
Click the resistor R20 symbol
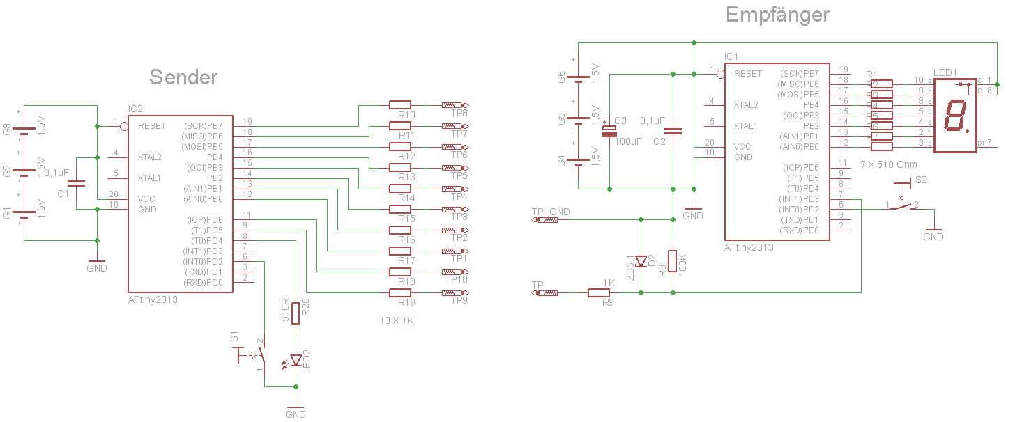[x=296, y=313]
